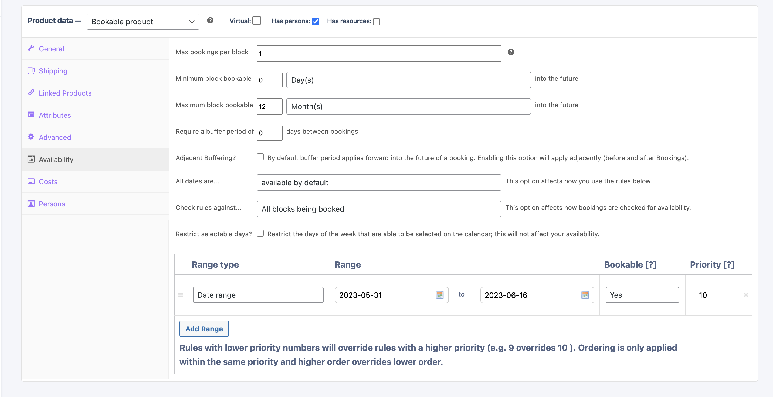The image size is (773, 397).
Task: Click drag handle on Date range row
Action: (x=180, y=295)
